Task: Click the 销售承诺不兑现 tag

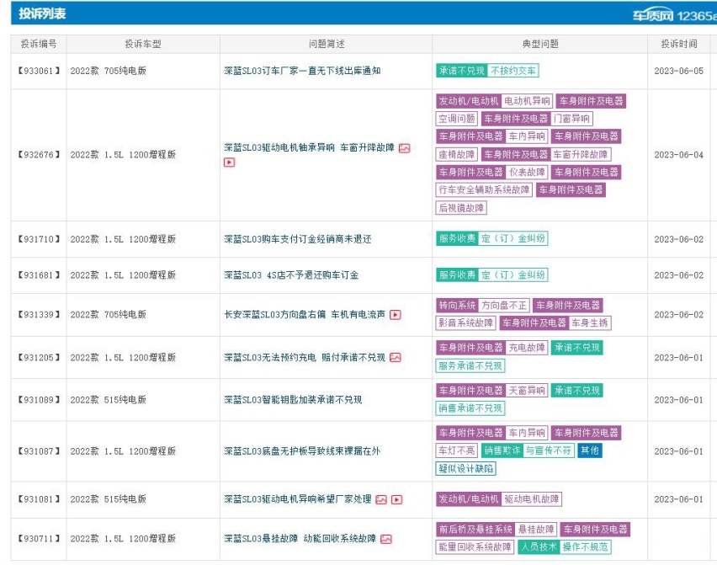Action: [x=470, y=408]
